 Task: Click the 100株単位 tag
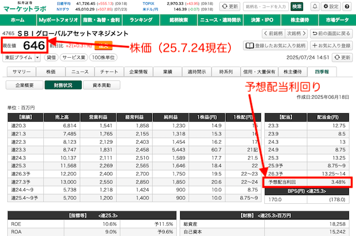(103, 58)
